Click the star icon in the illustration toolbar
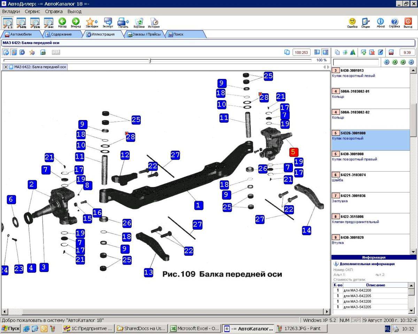The image size is (418, 334). coord(32,52)
